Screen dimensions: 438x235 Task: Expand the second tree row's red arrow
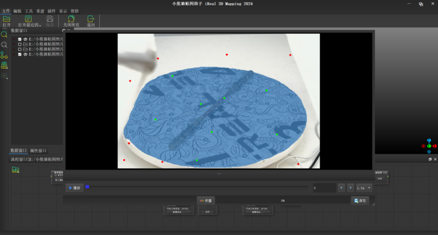(x=14, y=44)
